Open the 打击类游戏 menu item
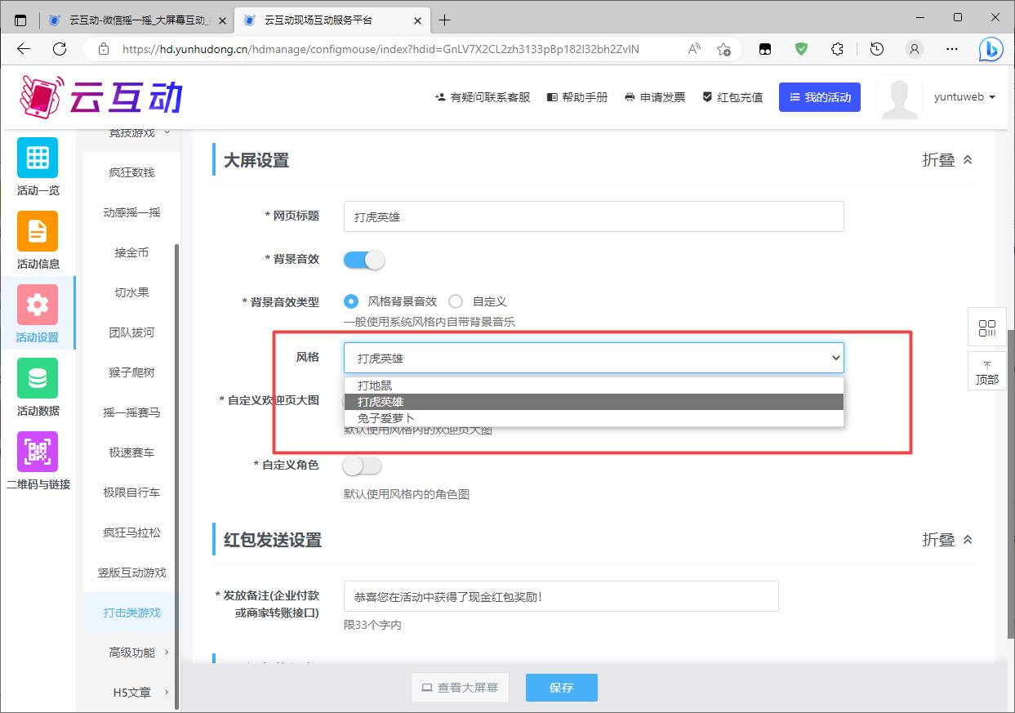 point(131,613)
